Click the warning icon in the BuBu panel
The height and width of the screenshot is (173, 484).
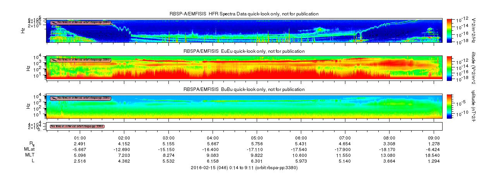tap(54, 98)
